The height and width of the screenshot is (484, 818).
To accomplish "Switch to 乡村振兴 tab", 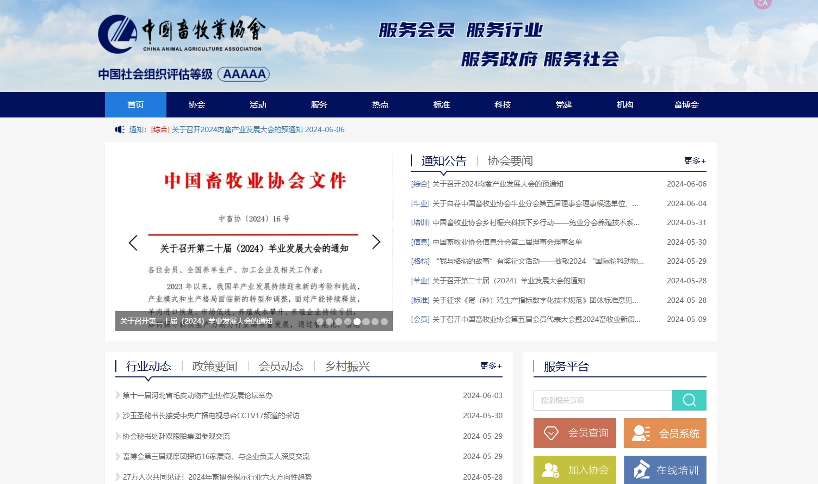I will [x=348, y=367].
